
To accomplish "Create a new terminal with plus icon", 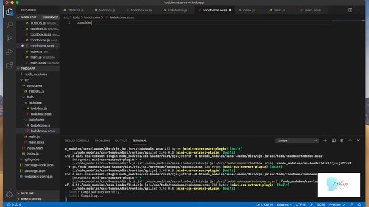I will pyautogui.click(x=325, y=140).
